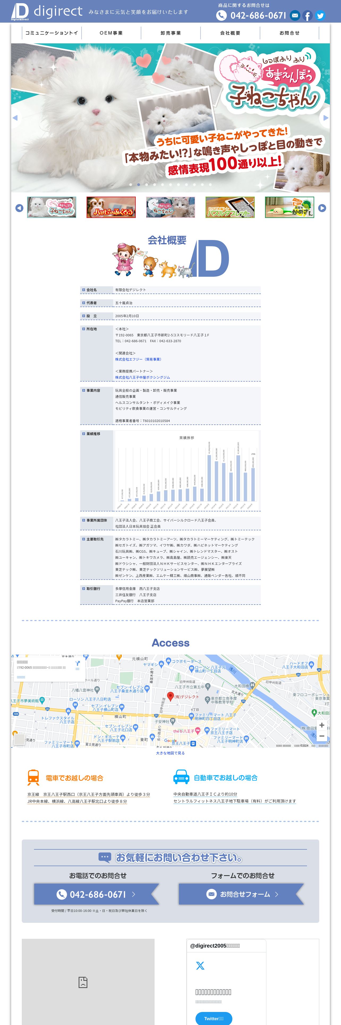This screenshot has height=1025, width=341.
Task: Open パズルタブレット thumbnail banner
Action: (x=230, y=207)
